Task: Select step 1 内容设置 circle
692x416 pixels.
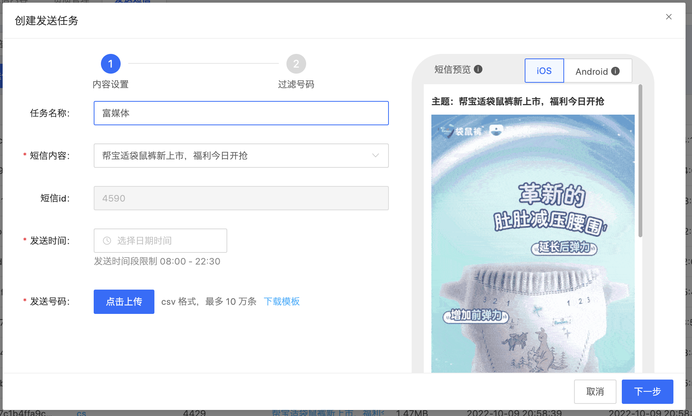Action: (x=111, y=64)
